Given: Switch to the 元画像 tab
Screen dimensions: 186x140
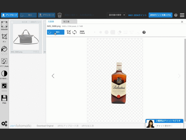Looking at the screenshot, I should click(51, 22).
